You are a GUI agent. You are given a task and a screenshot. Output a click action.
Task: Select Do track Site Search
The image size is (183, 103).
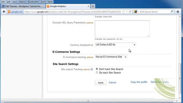(x=97, y=72)
